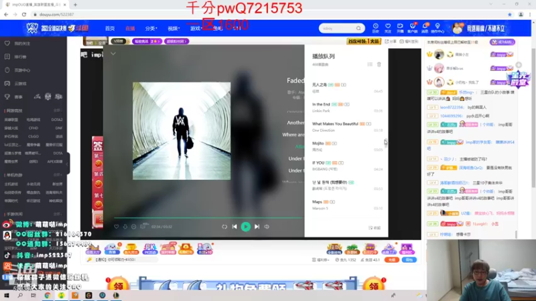Click the collapse button at queue bottom

375,227
